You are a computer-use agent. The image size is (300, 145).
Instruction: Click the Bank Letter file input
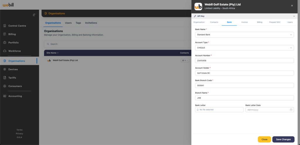tap(219, 110)
